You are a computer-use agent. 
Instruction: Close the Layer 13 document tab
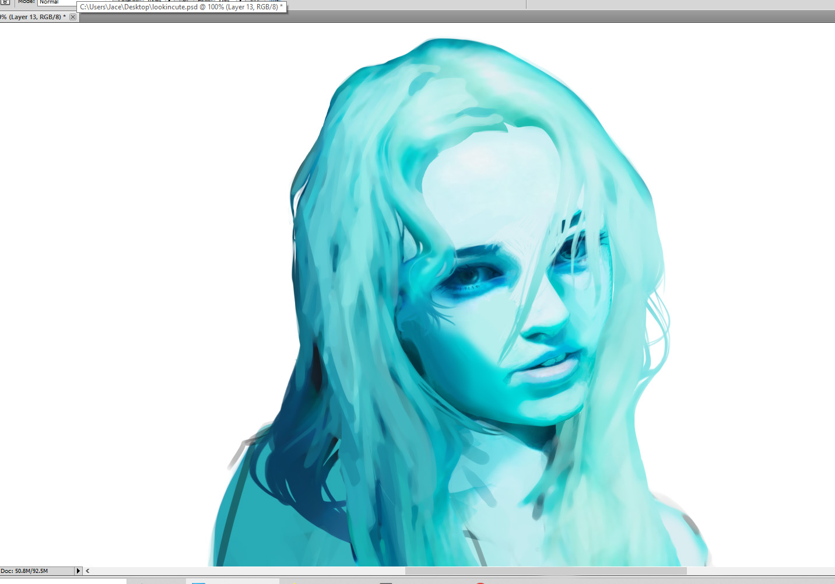pos(73,17)
